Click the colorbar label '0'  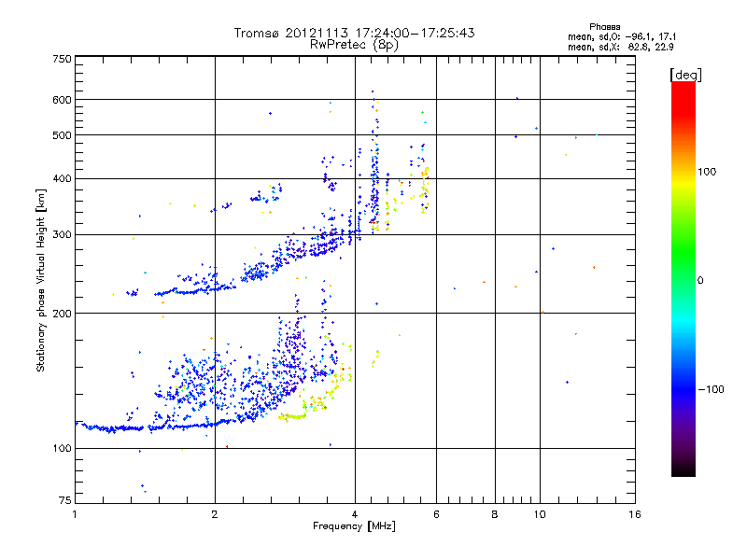click(x=700, y=281)
